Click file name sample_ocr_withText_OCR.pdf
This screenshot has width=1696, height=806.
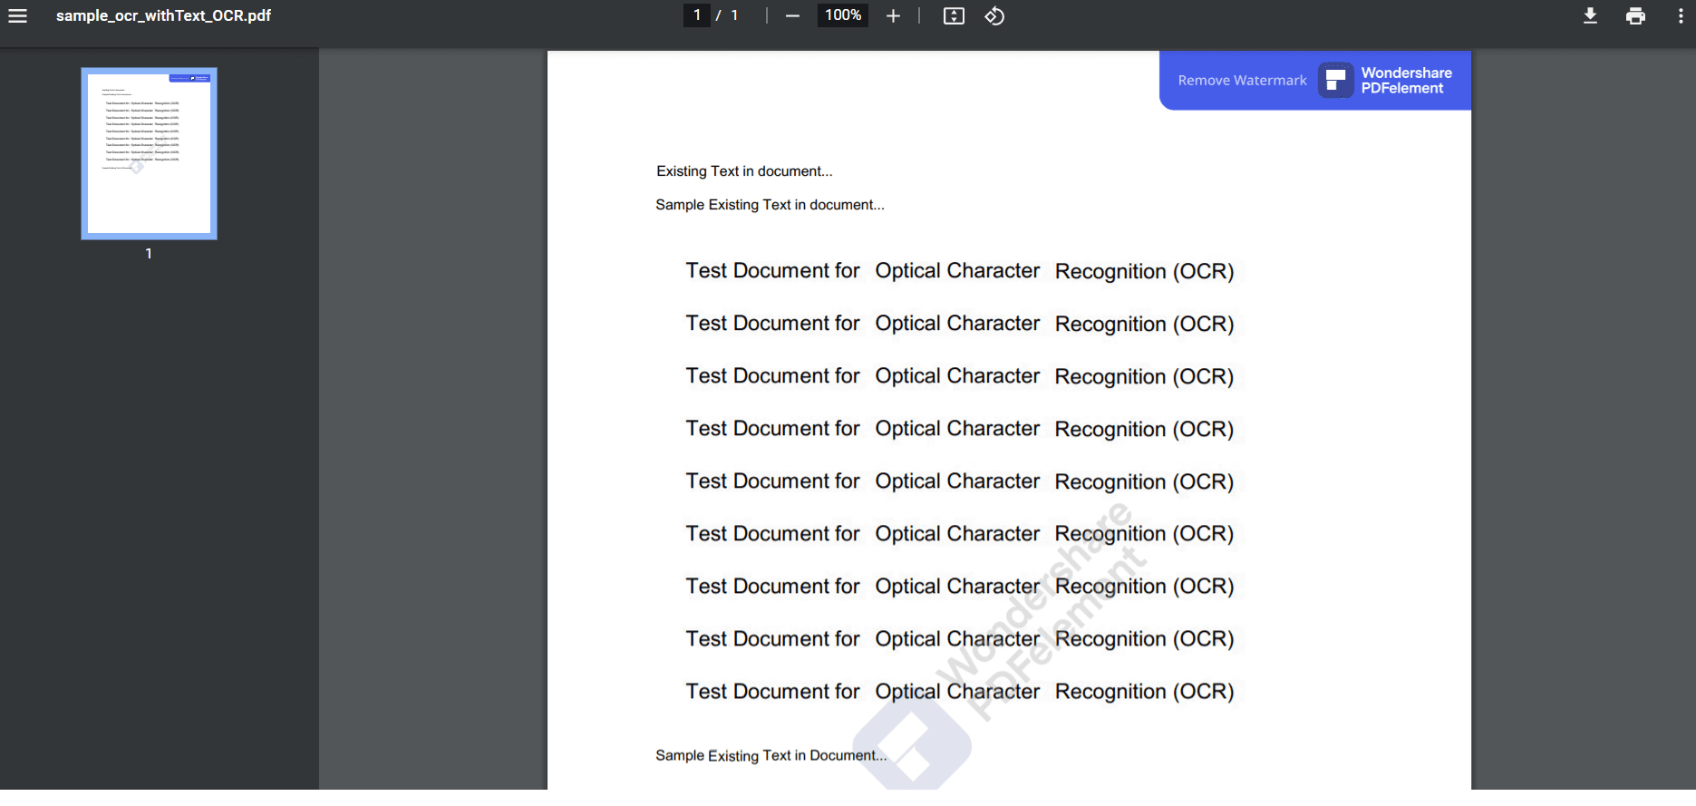point(163,15)
